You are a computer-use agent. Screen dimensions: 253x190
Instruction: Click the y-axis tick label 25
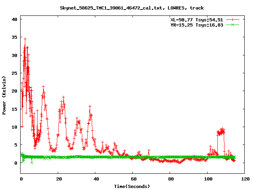14,73
